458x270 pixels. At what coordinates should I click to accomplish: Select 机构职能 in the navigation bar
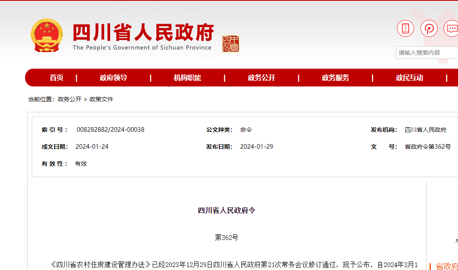tap(187, 78)
